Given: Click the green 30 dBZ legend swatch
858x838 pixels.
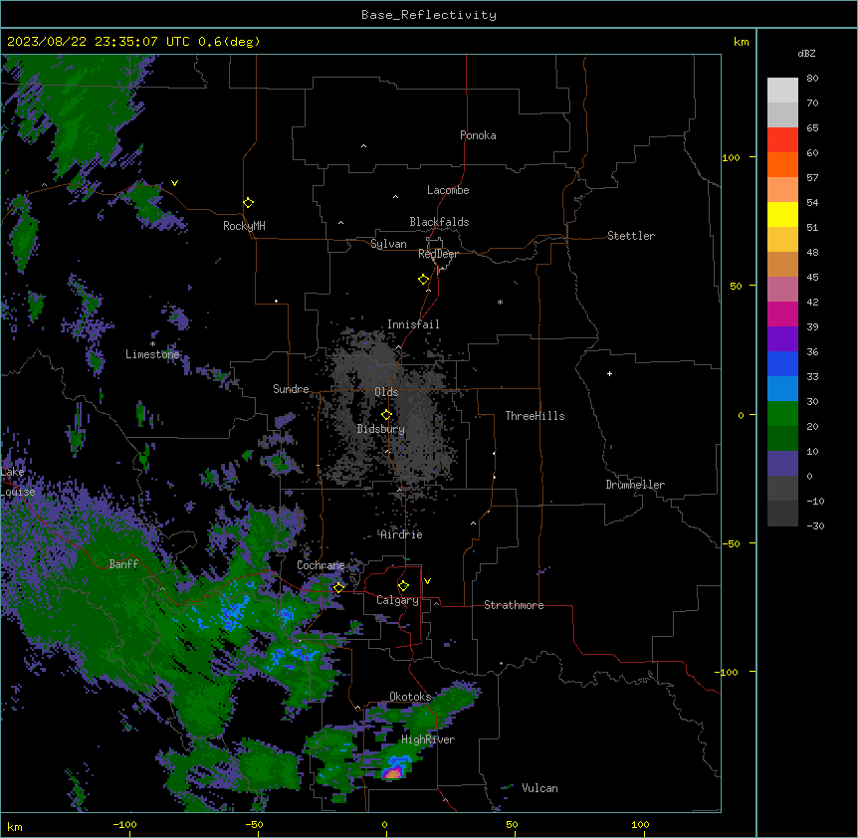Looking at the screenshot, I should (x=782, y=414).
